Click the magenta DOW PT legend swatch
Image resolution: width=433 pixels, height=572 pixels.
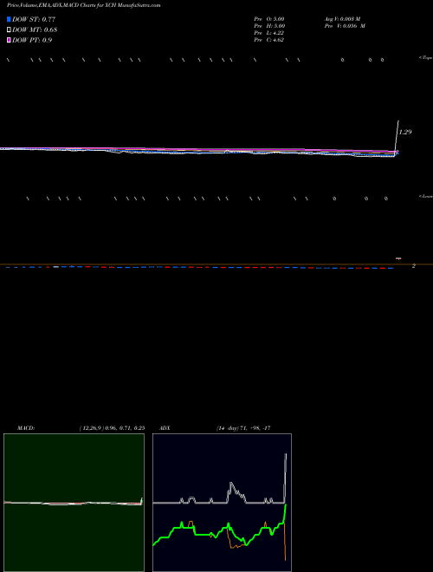coord(9,40)
